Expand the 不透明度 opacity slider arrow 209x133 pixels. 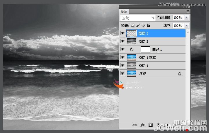(186, 18)
